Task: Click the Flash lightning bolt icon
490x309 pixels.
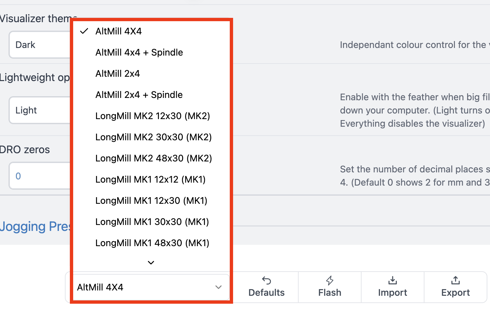Action: click(329, 281)
